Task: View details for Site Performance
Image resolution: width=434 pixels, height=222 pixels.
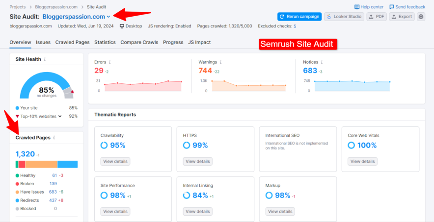Action: pyautogui.click(x=115, y=212)
